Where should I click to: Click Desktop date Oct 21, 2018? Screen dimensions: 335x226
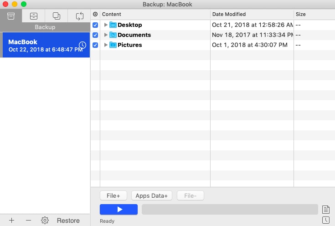point(253,25)
